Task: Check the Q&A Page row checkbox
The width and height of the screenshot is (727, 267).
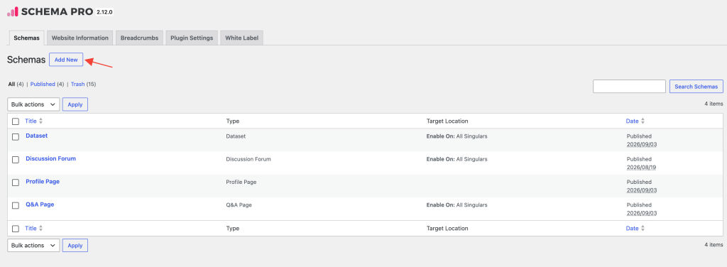Action: pos(16,205)
